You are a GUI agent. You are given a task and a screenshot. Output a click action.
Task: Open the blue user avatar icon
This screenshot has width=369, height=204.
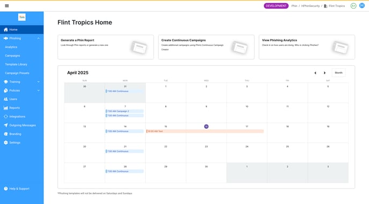[x=362, y=6]
